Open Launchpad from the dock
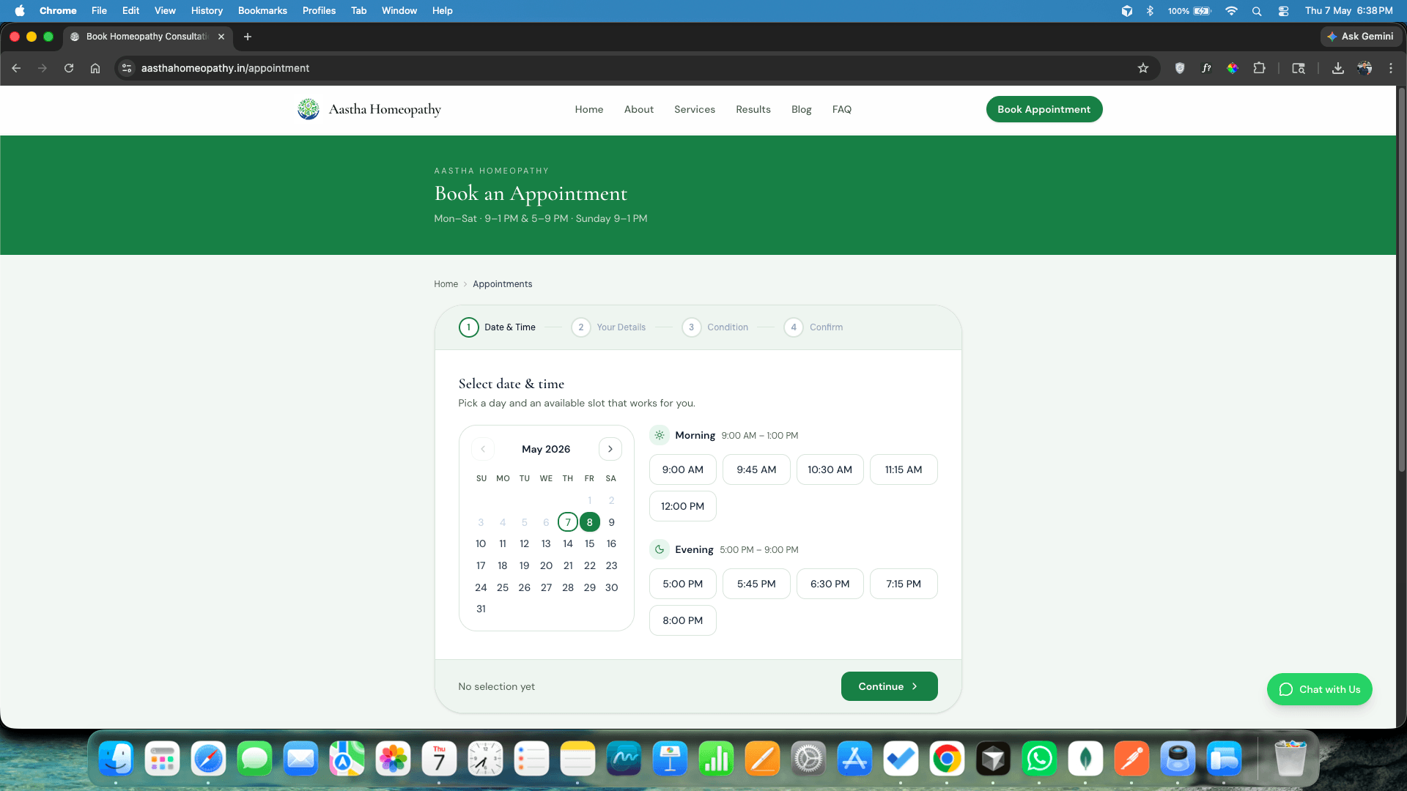The height and width of the screenshot is (791, 1407). point(162,759)
